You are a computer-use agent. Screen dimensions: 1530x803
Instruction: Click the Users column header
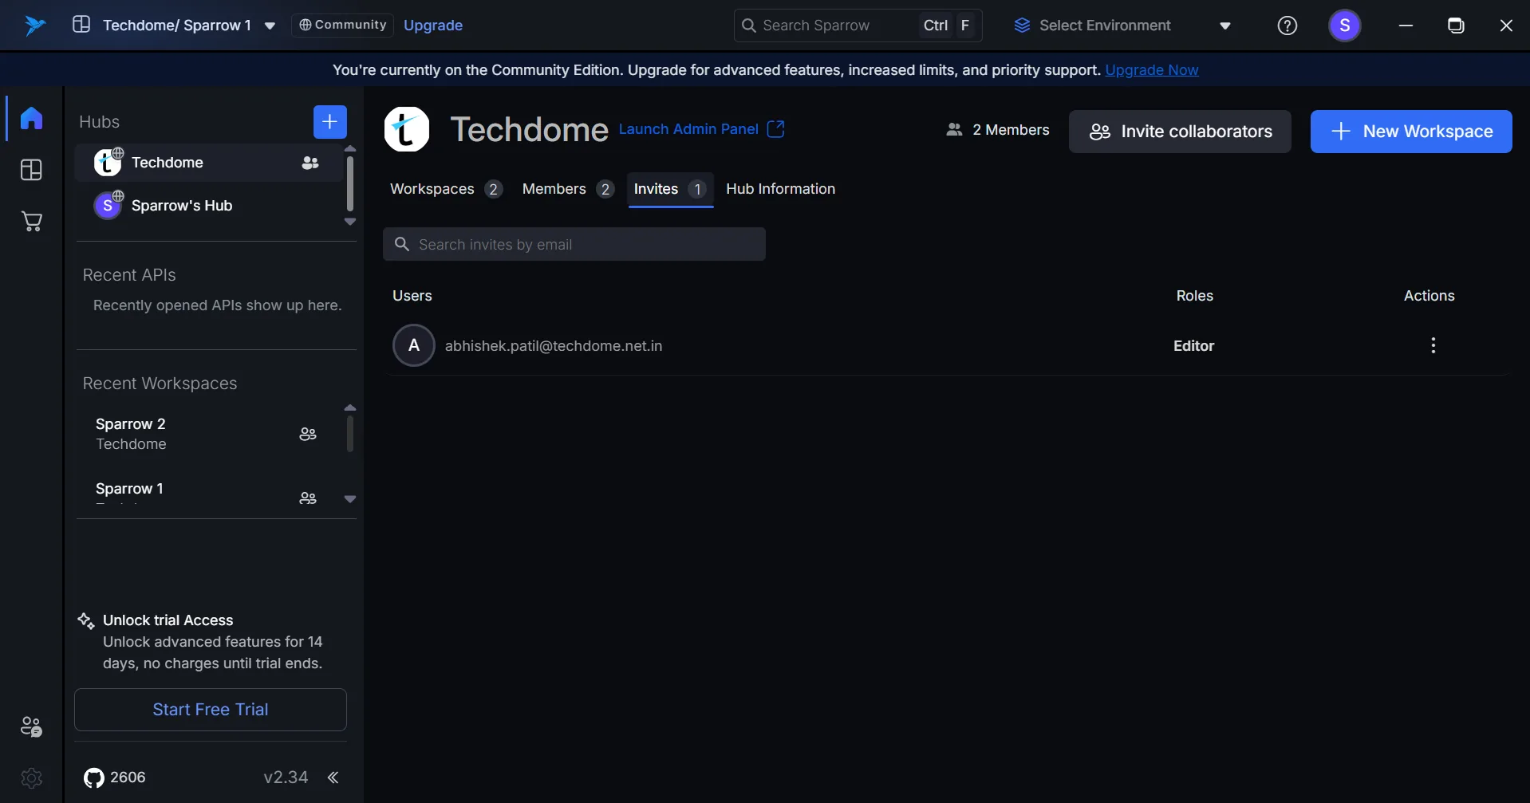(x=412, y=296)
